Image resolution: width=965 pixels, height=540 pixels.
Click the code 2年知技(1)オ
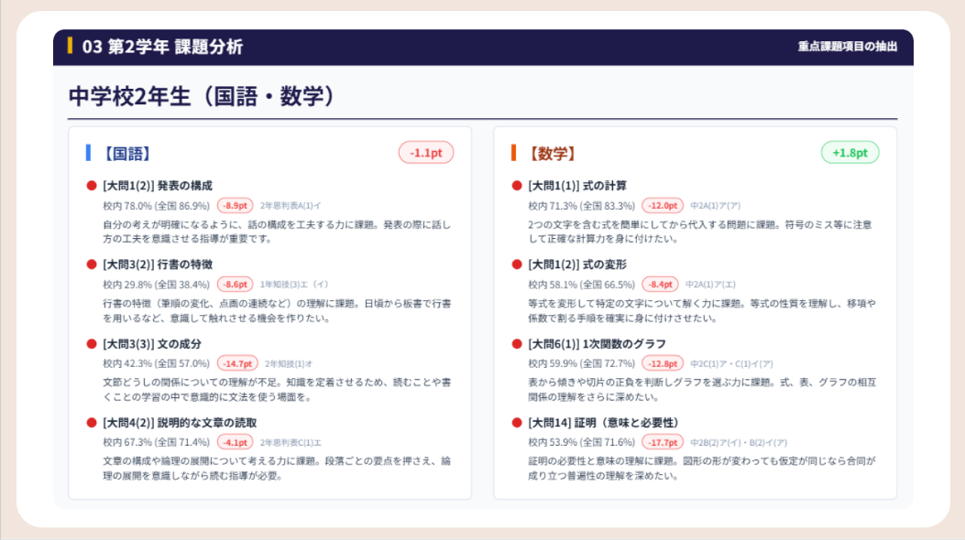pos(289,363)
